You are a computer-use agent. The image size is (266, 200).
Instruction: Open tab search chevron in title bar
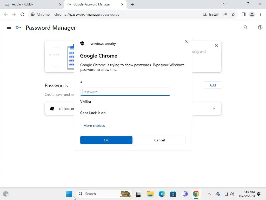pos(224,4)
